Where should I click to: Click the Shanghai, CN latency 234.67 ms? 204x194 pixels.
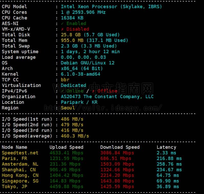(x=169, y=170)
